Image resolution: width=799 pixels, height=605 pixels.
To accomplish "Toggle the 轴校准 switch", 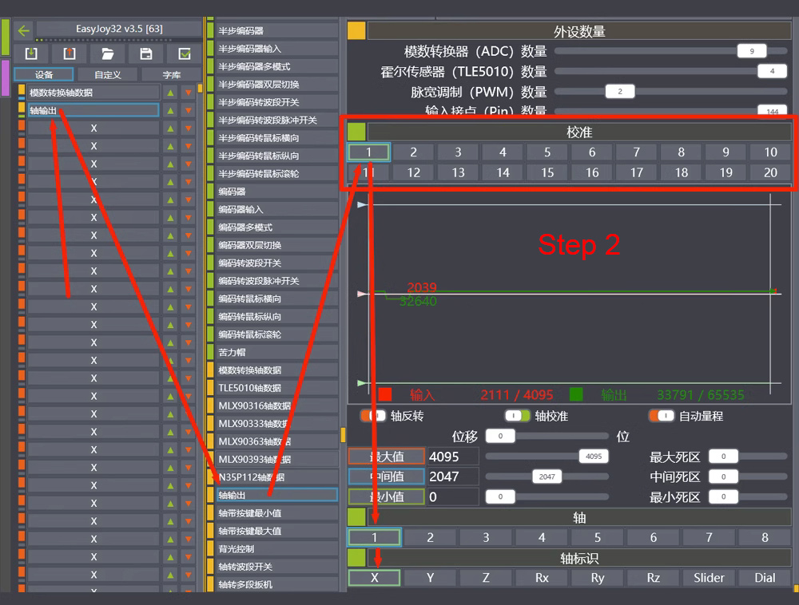I will pos(517,416).
